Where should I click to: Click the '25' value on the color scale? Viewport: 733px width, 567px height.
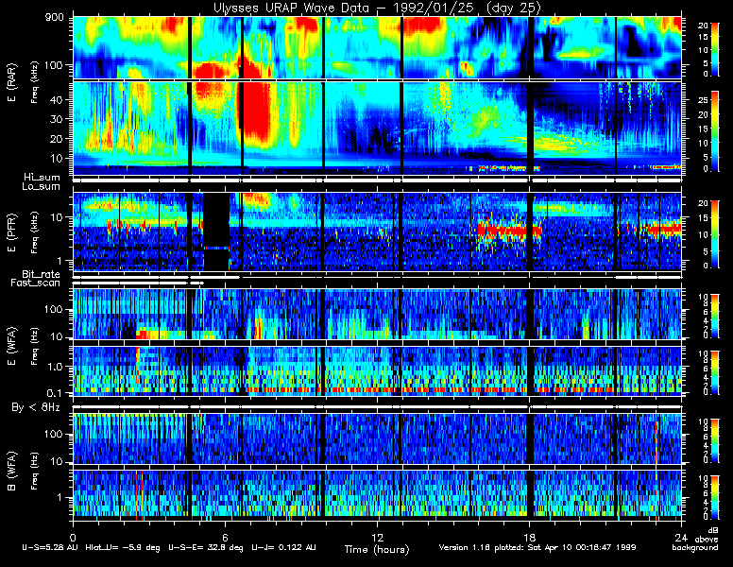tap(703, 100)
